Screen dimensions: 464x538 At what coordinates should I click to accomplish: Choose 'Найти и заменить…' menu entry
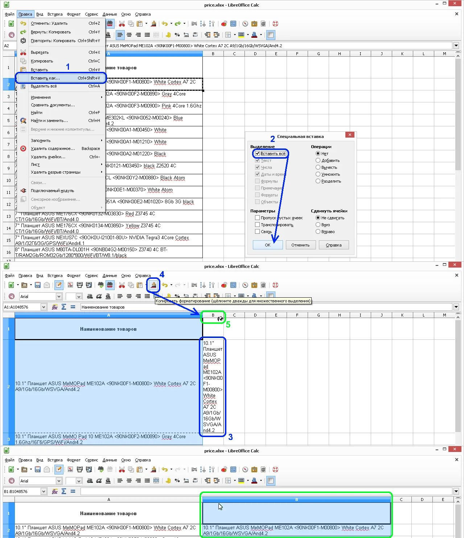tap(61, 121)
